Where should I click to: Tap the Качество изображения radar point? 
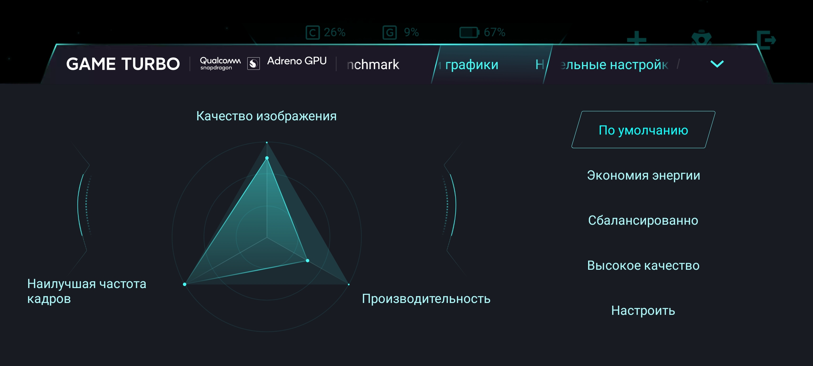pos(267,158)
